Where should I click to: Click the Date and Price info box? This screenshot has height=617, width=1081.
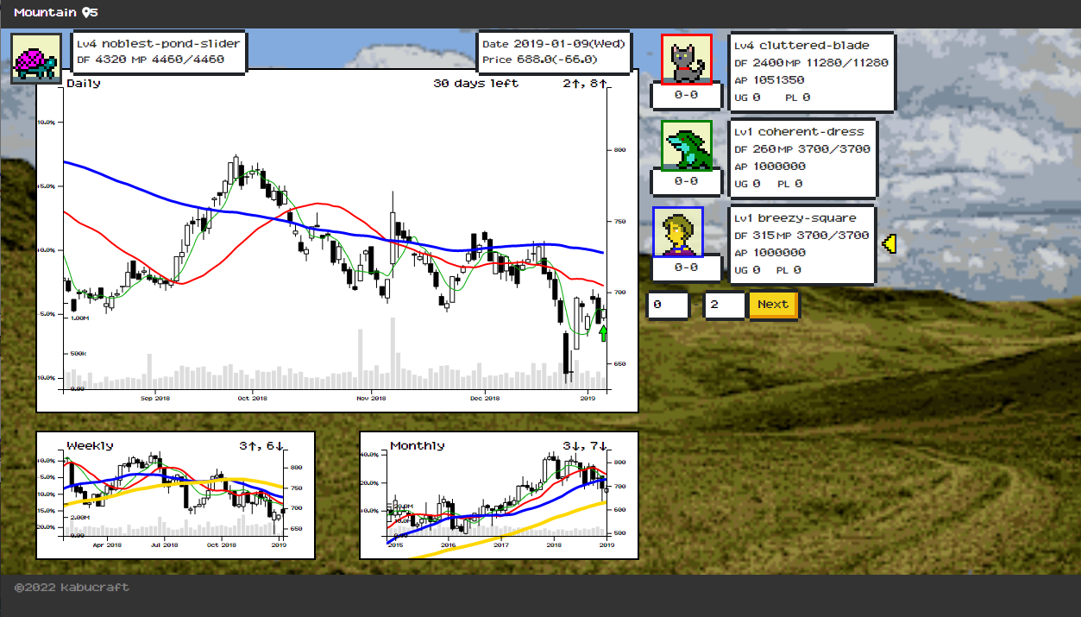(553, 52)
